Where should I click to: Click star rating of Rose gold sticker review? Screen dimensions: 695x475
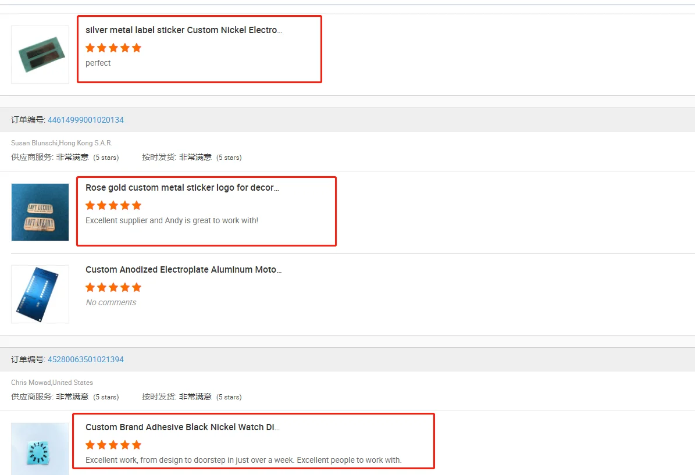[x=113, y=205]
